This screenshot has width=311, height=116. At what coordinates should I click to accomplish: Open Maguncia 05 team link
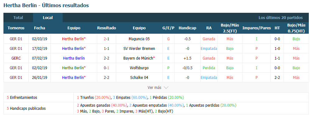pyautogui.click(x=139, y=39)
